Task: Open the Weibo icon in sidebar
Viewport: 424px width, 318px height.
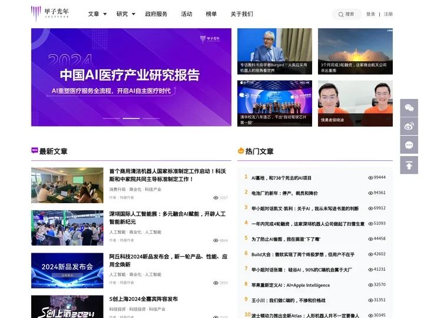Action: pos(409,126)
